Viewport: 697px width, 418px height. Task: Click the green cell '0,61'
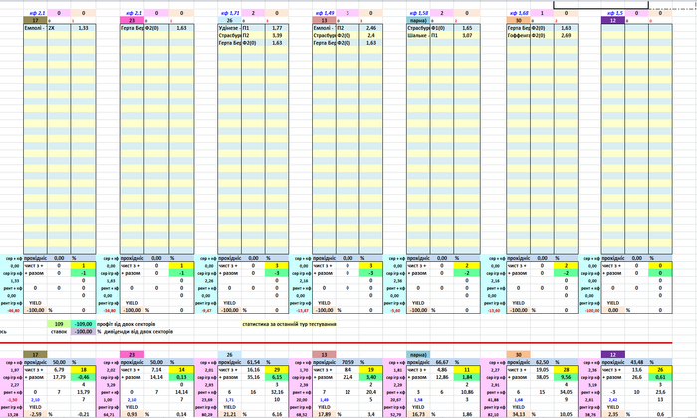[x=660, y=377]
